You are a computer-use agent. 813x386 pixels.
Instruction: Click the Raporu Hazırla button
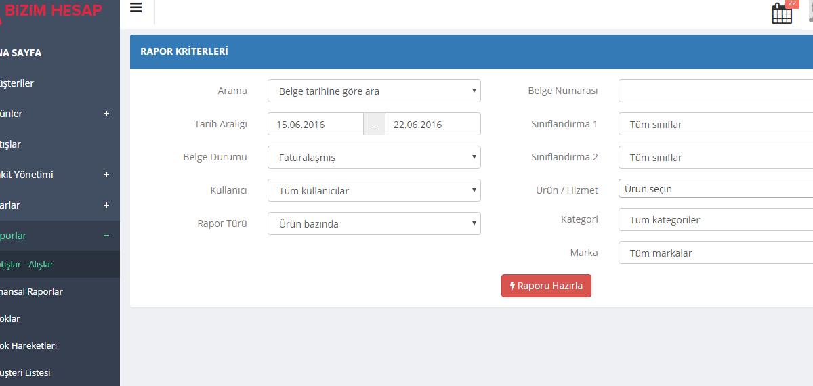coord(546,286)
